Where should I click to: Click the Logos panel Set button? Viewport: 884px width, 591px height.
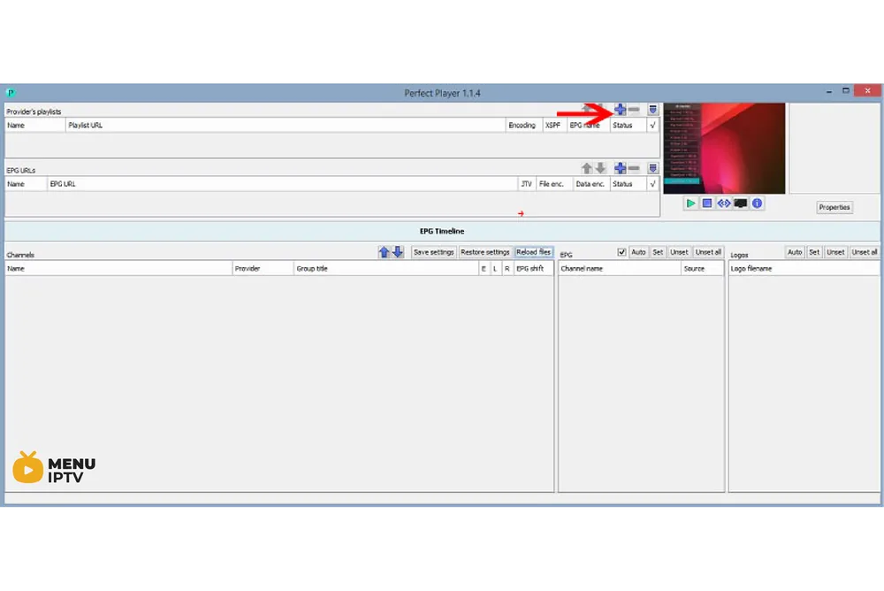(814, 252)
